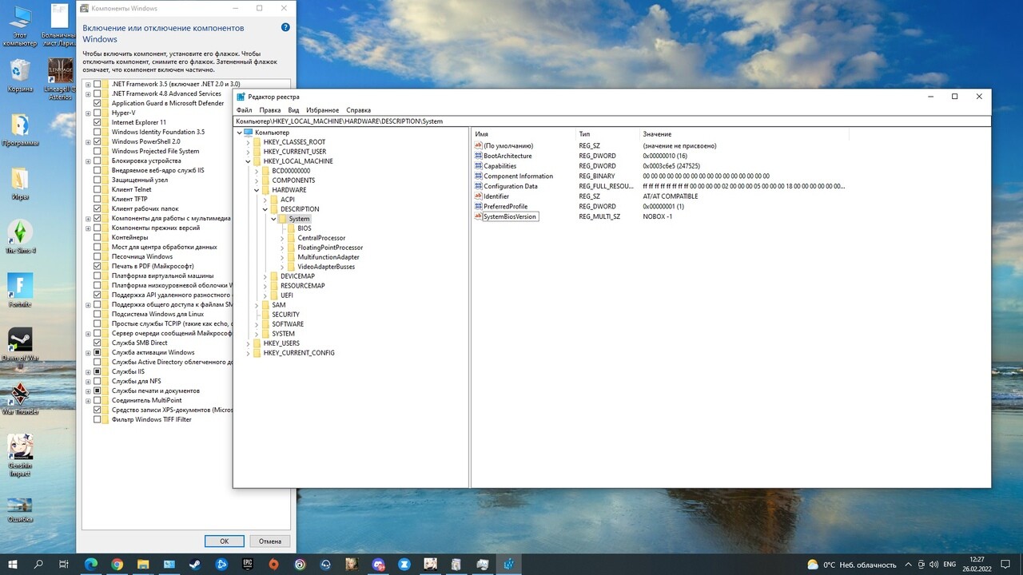This screenshot has width=1023, height=575.
Task: Open Steam from the taskbar
Action: coord(195,564)
